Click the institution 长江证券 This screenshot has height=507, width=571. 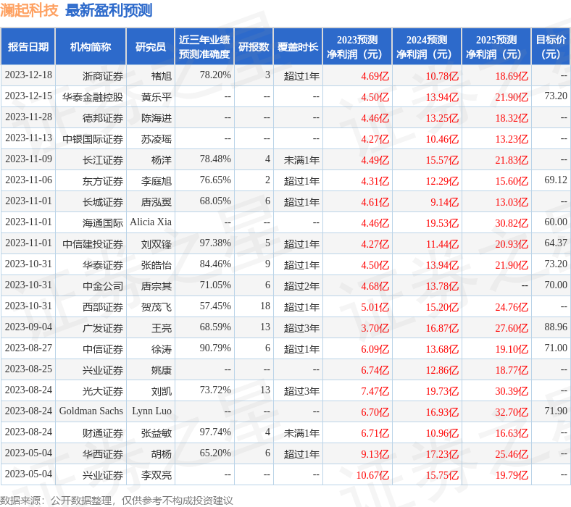tap(103, 160)
